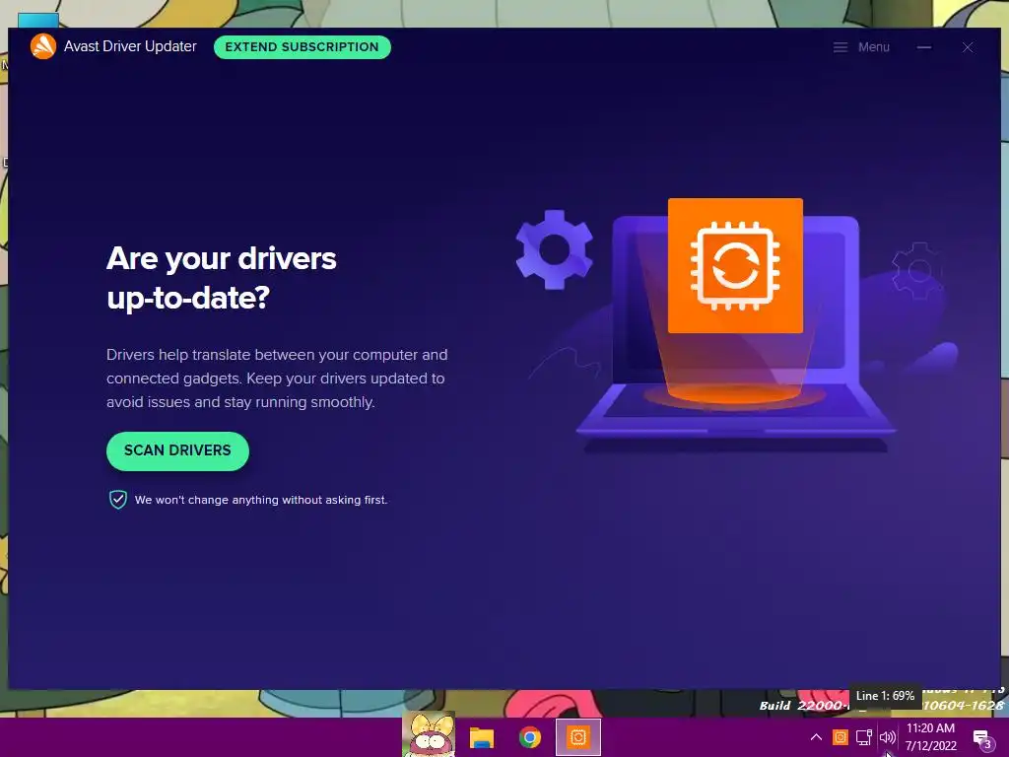Click 'We won't change anything without asking' text

[x=261, y=500]
